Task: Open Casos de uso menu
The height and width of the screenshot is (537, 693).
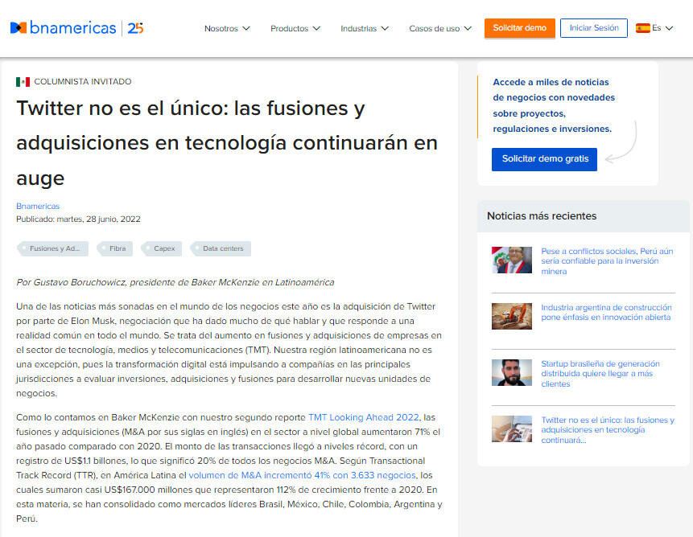Action: (439, 28)
